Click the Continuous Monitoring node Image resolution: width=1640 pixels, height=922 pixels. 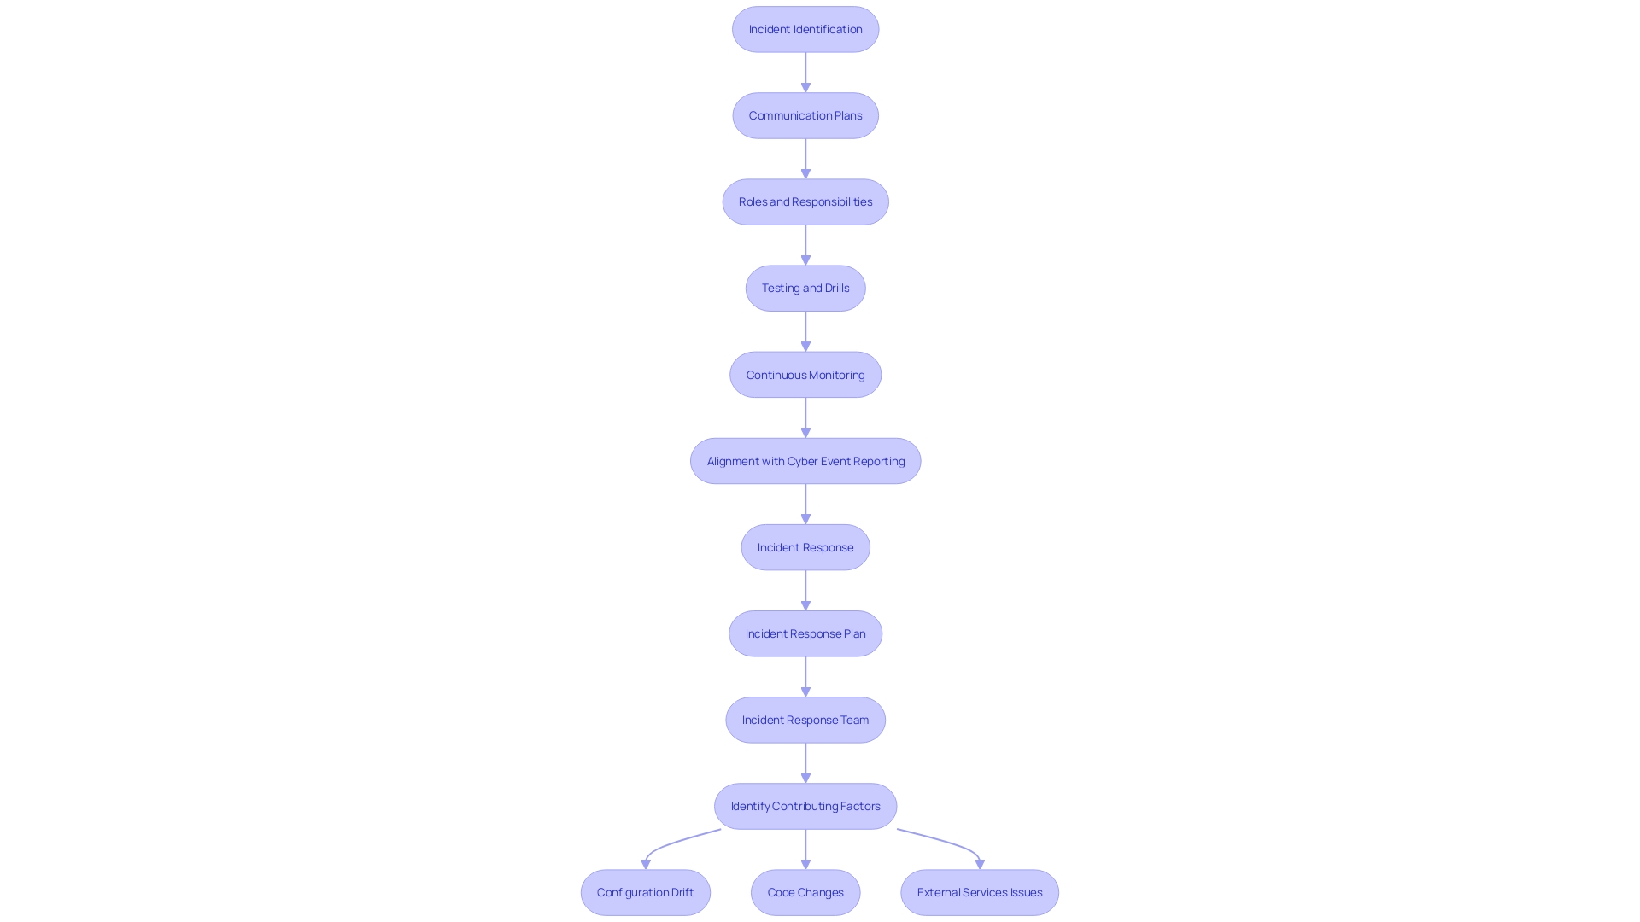click(x=805, y=374)
